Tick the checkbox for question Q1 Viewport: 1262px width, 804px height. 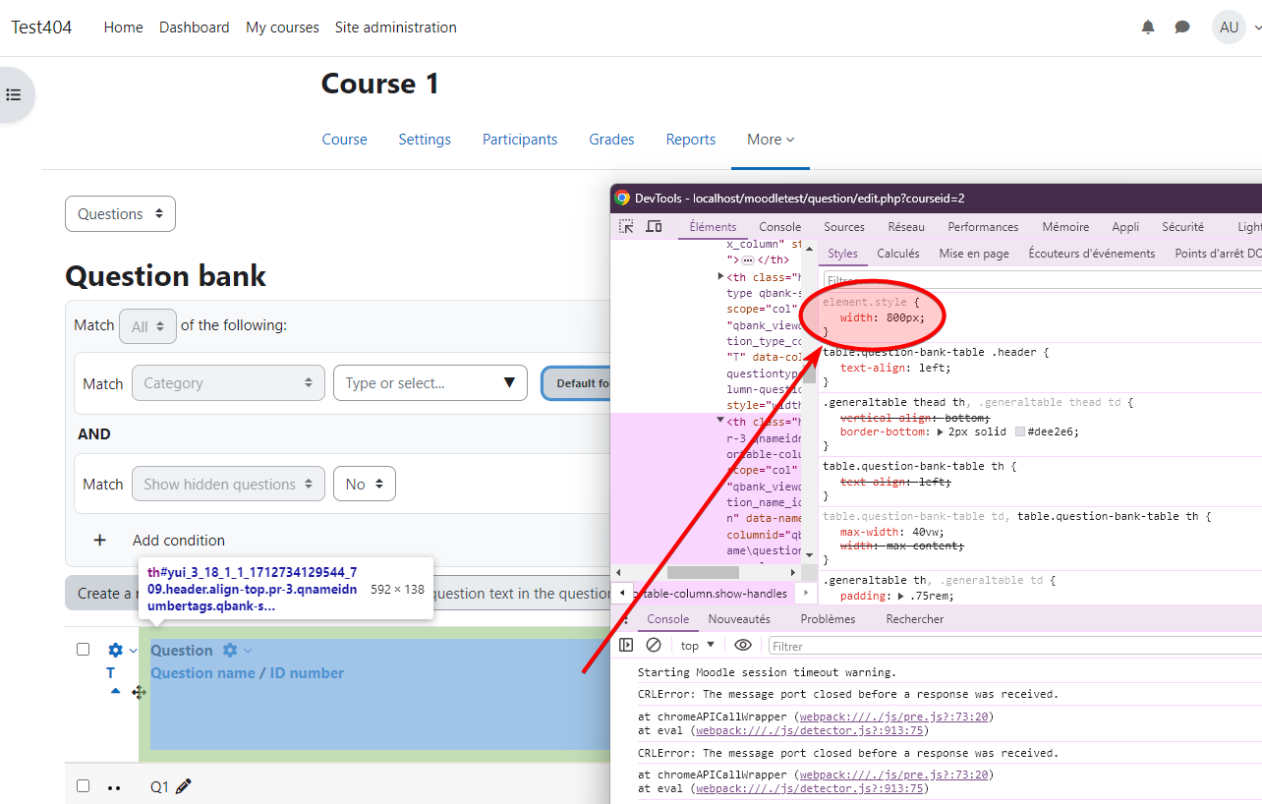coord(84,786)
